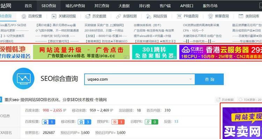Click the ad link 小飞国外网赚
Viewport: 262px width, 139px height.
(57, 31)
